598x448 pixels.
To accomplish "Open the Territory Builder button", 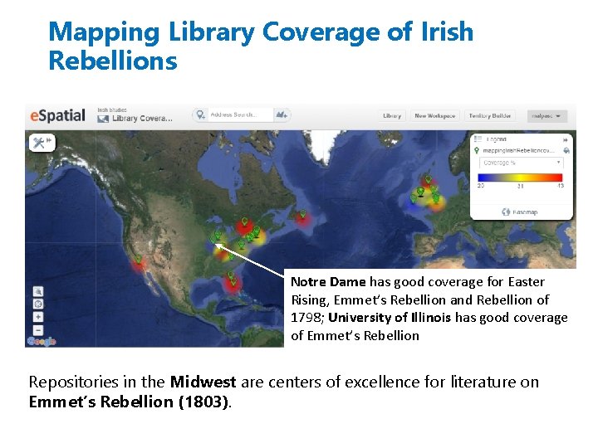I will tap(490, 116).
